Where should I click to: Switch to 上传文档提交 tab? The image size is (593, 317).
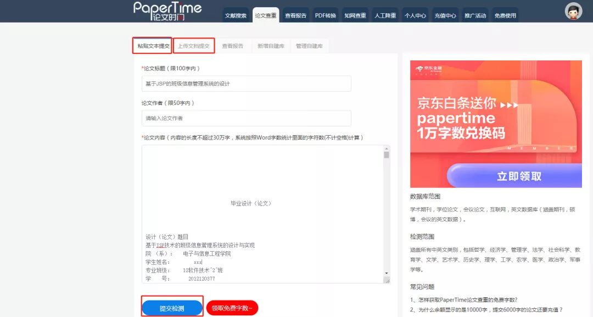(193, 46)
